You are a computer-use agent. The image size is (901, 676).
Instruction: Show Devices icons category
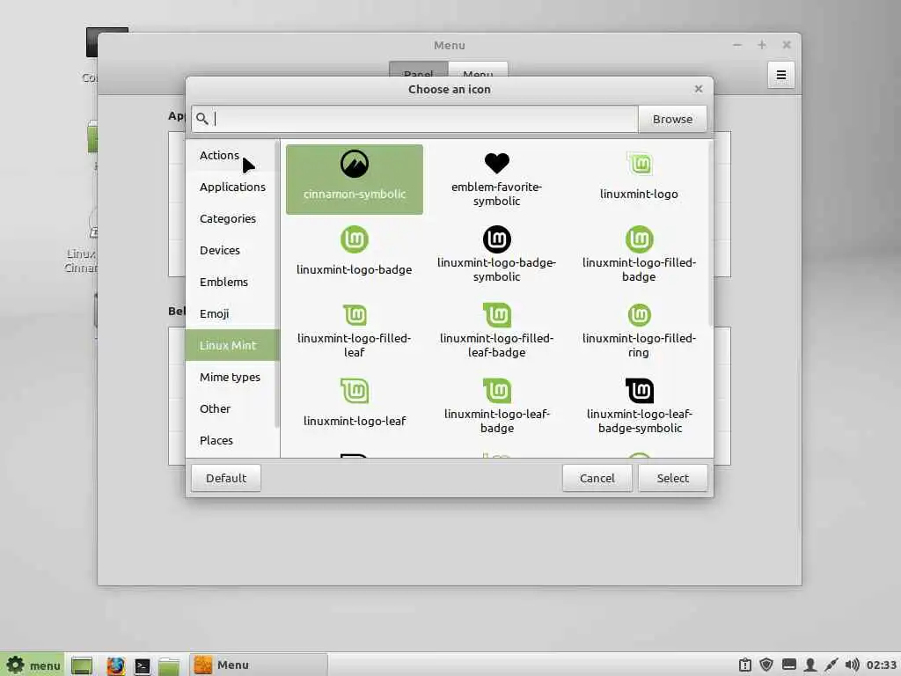[232, 250]
